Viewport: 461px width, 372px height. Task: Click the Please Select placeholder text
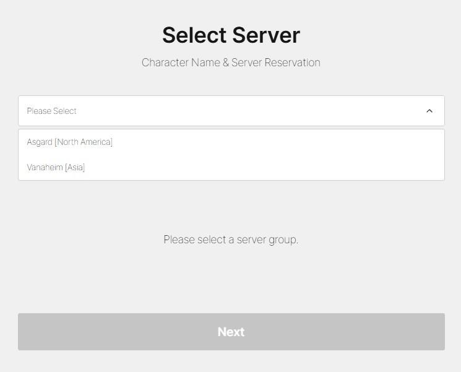coord(51,111)
